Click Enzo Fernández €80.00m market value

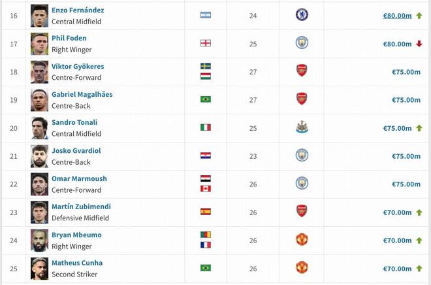(397, 16)
